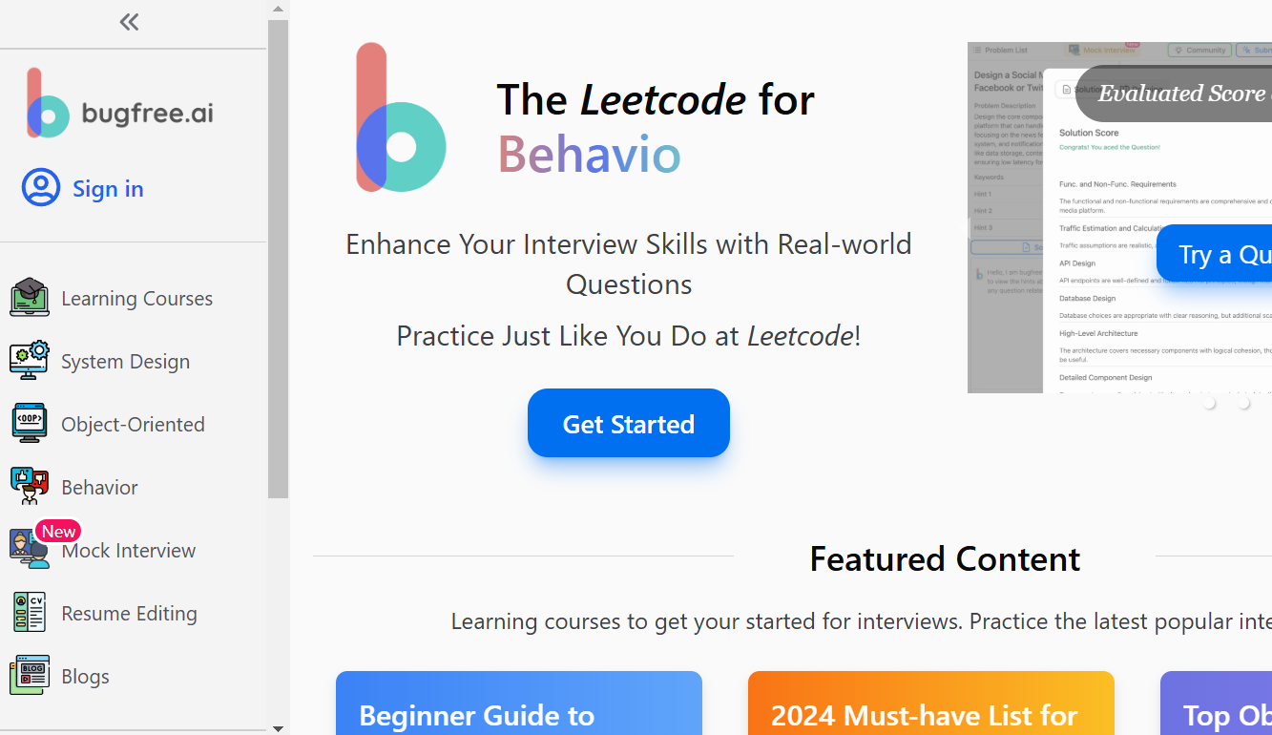The image size is (1272, 735).
Task: Select the Object-Oriented OOP monitor icon
Action: (x=30, y=424)
